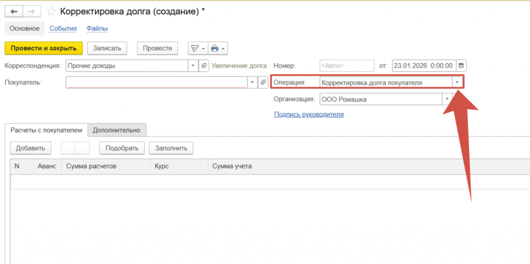
Task: Open the Подпись руководителя link
Action: (x=308, y=114)
